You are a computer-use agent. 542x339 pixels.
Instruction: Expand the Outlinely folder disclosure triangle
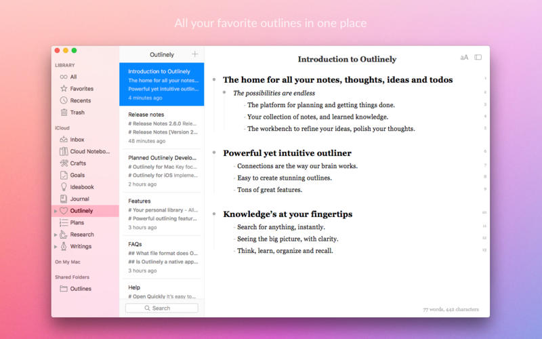(x=56, y=211)
